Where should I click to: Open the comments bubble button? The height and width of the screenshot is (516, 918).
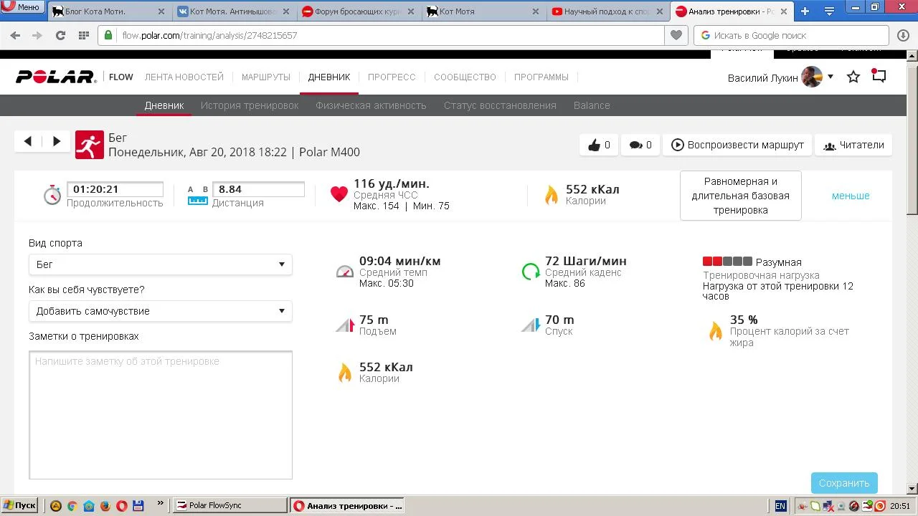click(x=640, y=145)
